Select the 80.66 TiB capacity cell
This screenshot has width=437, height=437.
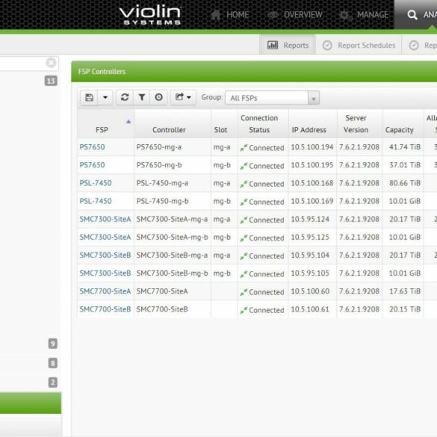click(403, 183)
